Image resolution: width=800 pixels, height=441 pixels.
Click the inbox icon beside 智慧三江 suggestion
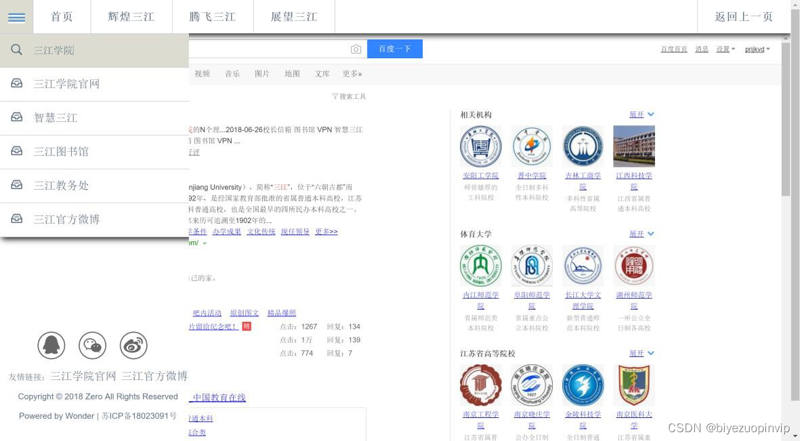tap(16, 117)
